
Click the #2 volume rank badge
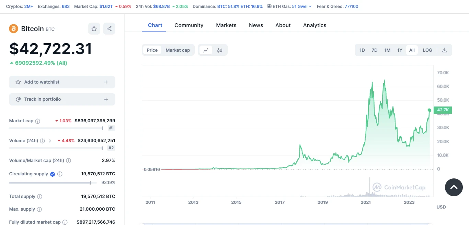tap(112, 148)
